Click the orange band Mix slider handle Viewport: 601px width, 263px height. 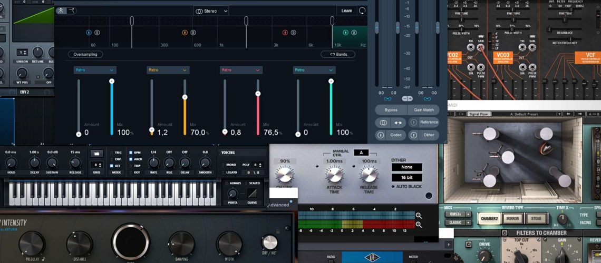coord(185,97)
